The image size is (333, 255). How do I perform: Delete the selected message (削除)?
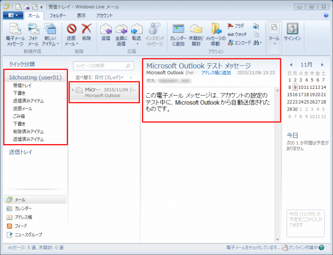(x=87, y=32)
